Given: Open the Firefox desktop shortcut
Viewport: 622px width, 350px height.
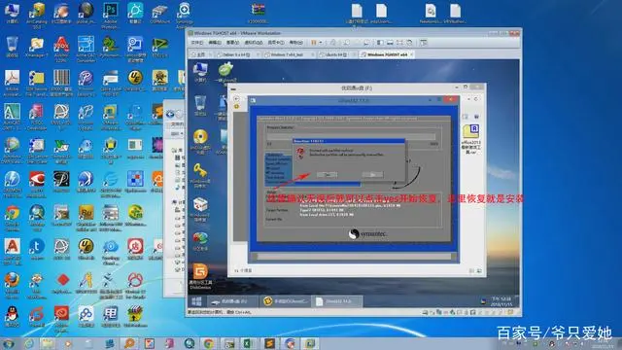Looking at the screenshot, I should (12, 280).
